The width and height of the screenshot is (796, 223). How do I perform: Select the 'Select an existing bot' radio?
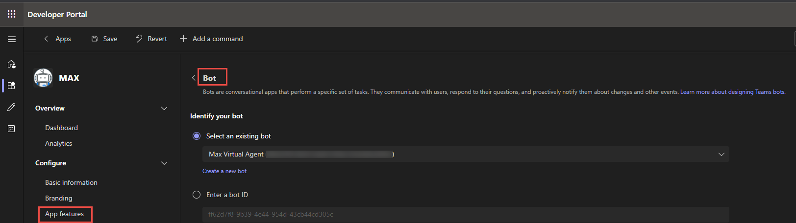pos(197,136)
